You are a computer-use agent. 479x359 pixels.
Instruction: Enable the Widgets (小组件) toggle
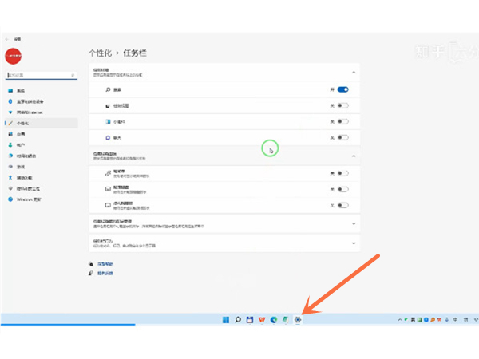[343, 122]
